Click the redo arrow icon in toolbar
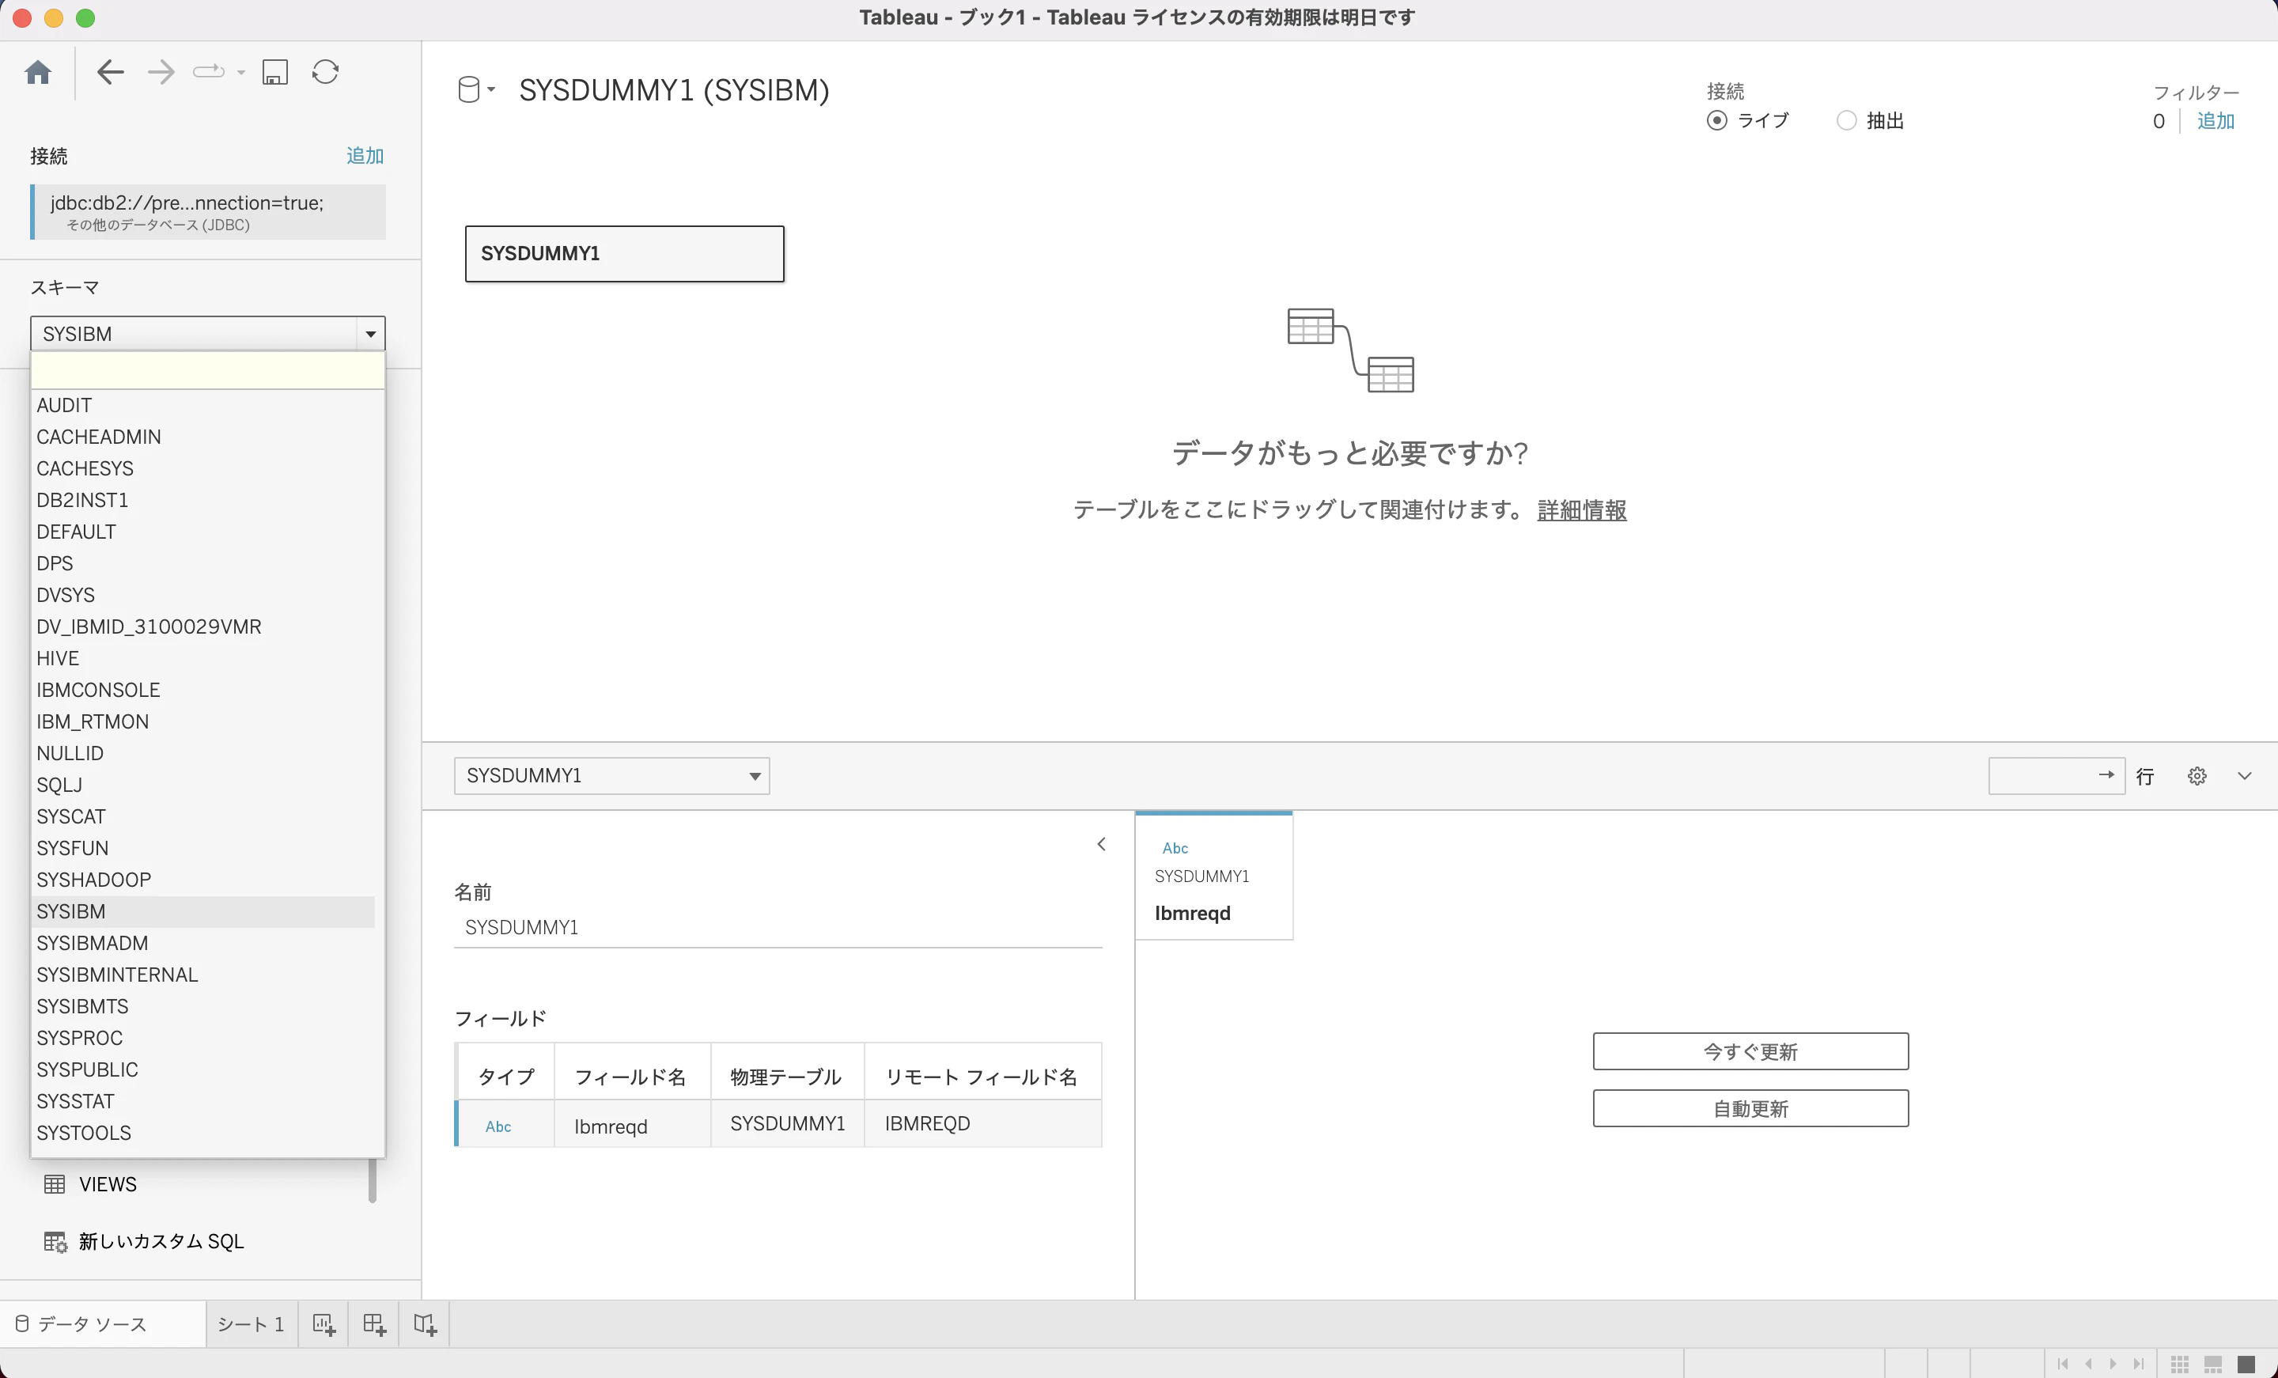 pyautogui.click(x=208, y=72)
